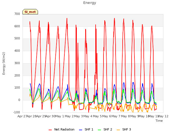Click the May 5 x-axis tick label
This screenshot has height=135, width=180.
[97, 116]
